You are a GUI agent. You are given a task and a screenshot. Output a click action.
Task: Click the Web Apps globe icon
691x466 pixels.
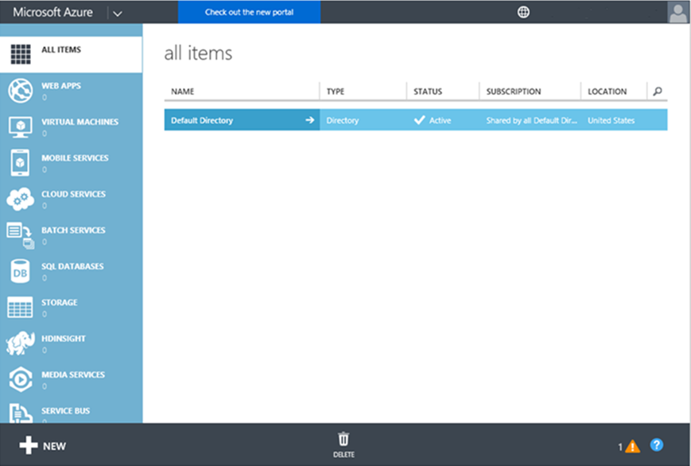pos(20,91)
